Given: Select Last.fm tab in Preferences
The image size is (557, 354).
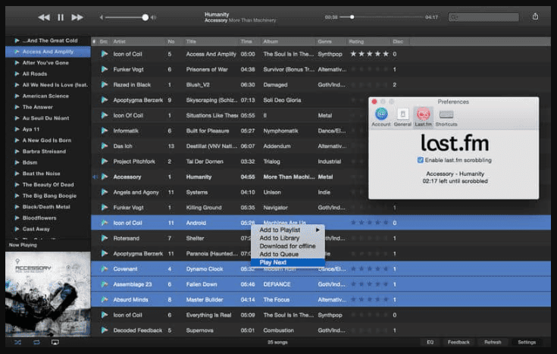Looking at the screenshot, I should point(423,117).
